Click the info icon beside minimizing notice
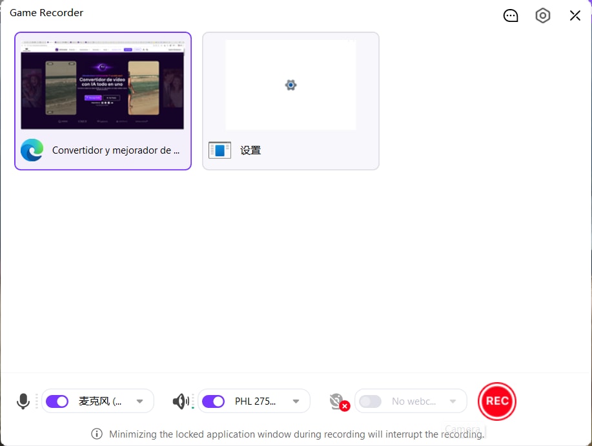Viewport: 592px width, 446px height. (x=97, y=434)
